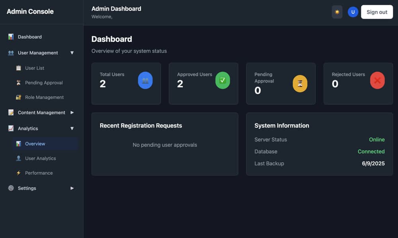Select the Pending Approval sidebar item
Screen dimensions: 398x238
click(x=44, y=83)
